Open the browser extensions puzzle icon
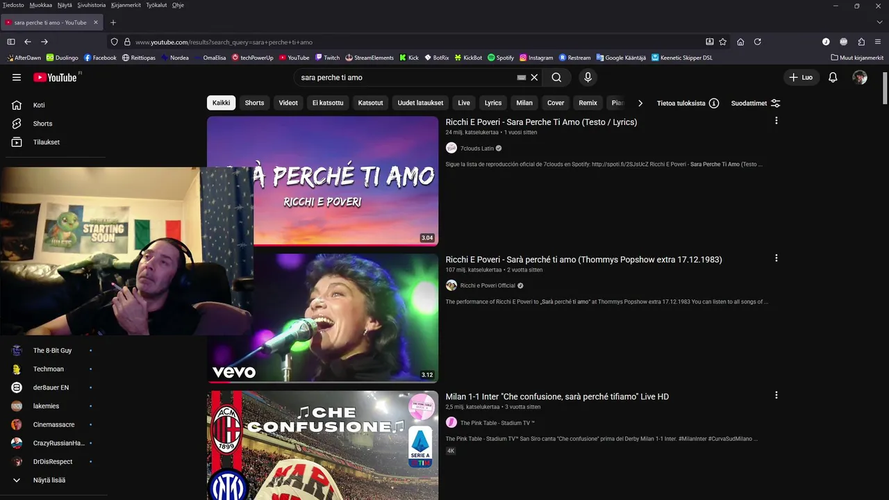 861,42
